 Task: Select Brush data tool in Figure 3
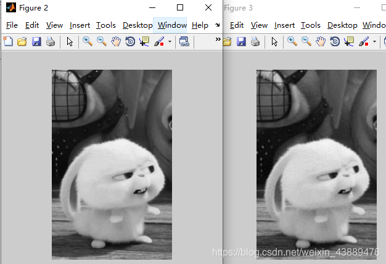click(364, 41)
